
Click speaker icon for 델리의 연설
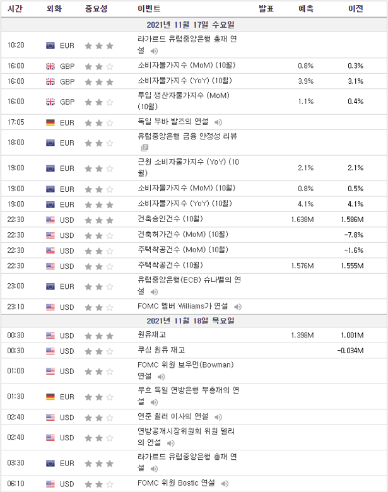171,443
